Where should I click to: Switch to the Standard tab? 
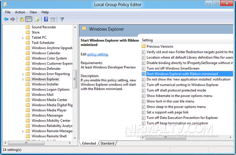pyautogui.click(x=107, y=143)
